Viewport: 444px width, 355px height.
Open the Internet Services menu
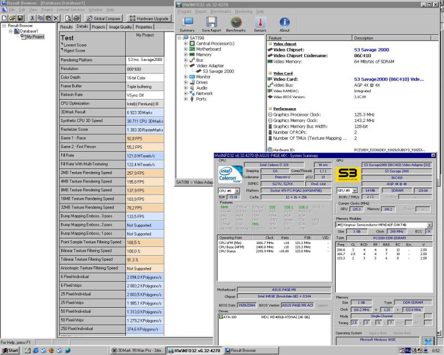[71, 10]
